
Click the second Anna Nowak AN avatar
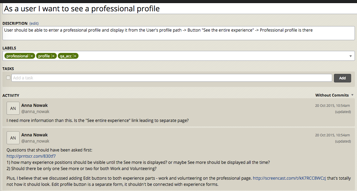[13, 138]
